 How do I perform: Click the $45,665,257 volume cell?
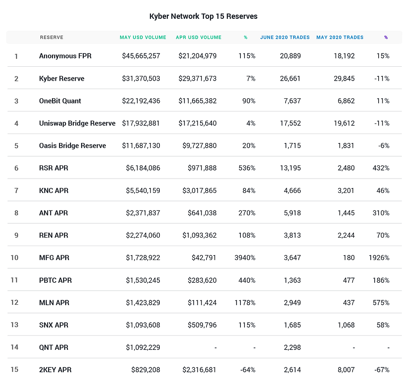141,56
